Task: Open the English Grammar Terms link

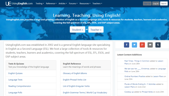Action: [74, 93]
